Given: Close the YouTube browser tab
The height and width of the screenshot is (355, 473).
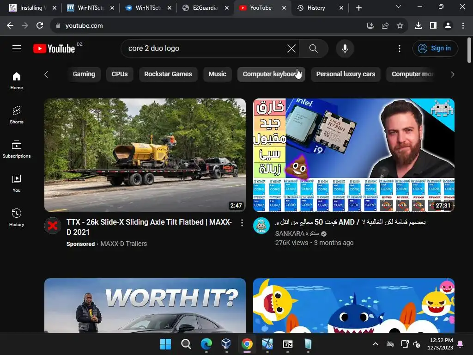Looking at the screenshot, I should [284, 8].
